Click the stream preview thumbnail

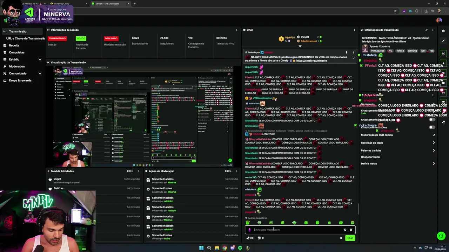coord(143,115)
